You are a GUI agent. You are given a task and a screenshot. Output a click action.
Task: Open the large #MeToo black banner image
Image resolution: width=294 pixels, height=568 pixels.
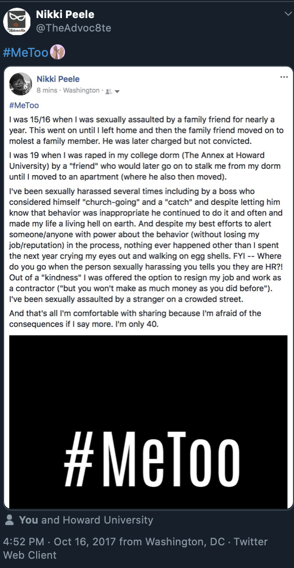click(x=148, y=422)
